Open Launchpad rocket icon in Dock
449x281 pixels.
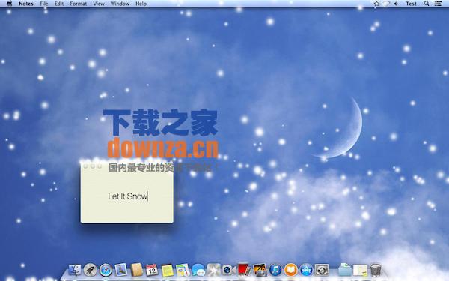pos(91,270)
